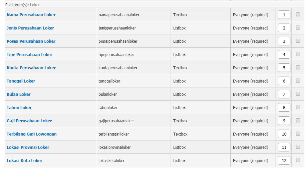Click the order input showing 12
The height and width of the screenshot is (172, 308).
pyautogui.click(x=284, y=161)
